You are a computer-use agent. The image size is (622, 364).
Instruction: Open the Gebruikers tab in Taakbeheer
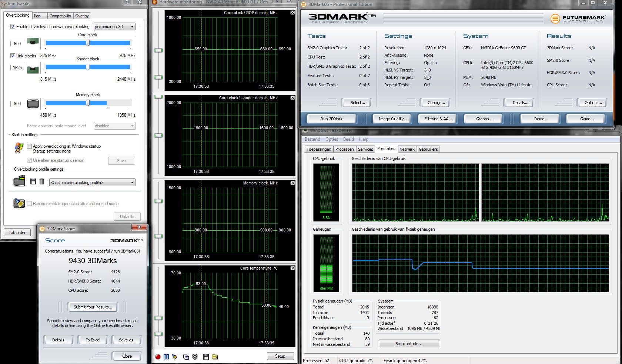point(428,149)
